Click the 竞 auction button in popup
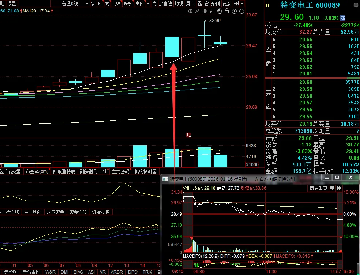Image resolution: width=360 pixels, height=275 pixels. click(332, 188)
